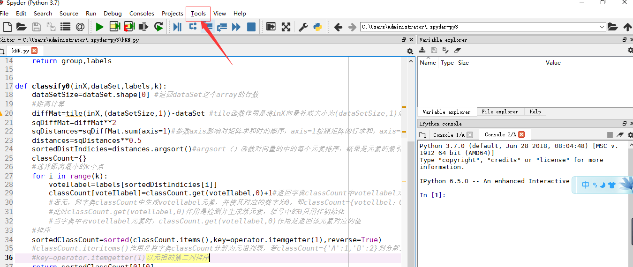Close the kNN.py editor tab
Viewport: 633px width, 267px height.
pyautogui.click(x=34, y=51)
